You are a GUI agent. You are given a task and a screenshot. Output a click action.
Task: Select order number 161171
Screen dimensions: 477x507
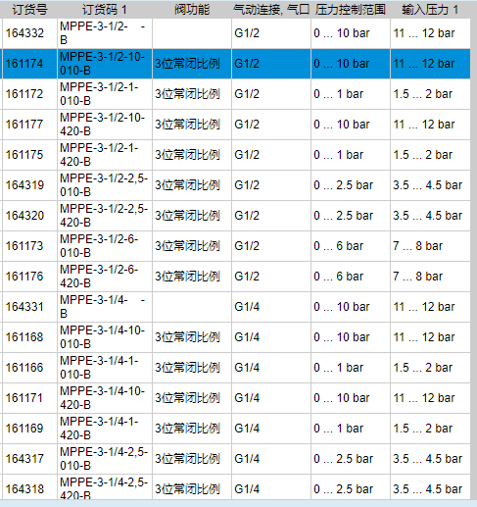click(x=24, y=398)
